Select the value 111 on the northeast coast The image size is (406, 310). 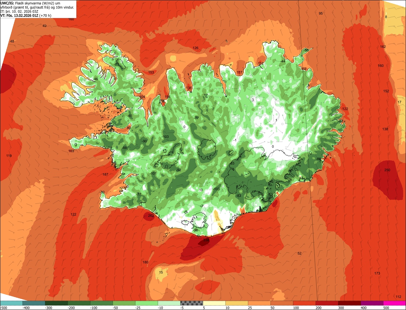pos(304,69)
